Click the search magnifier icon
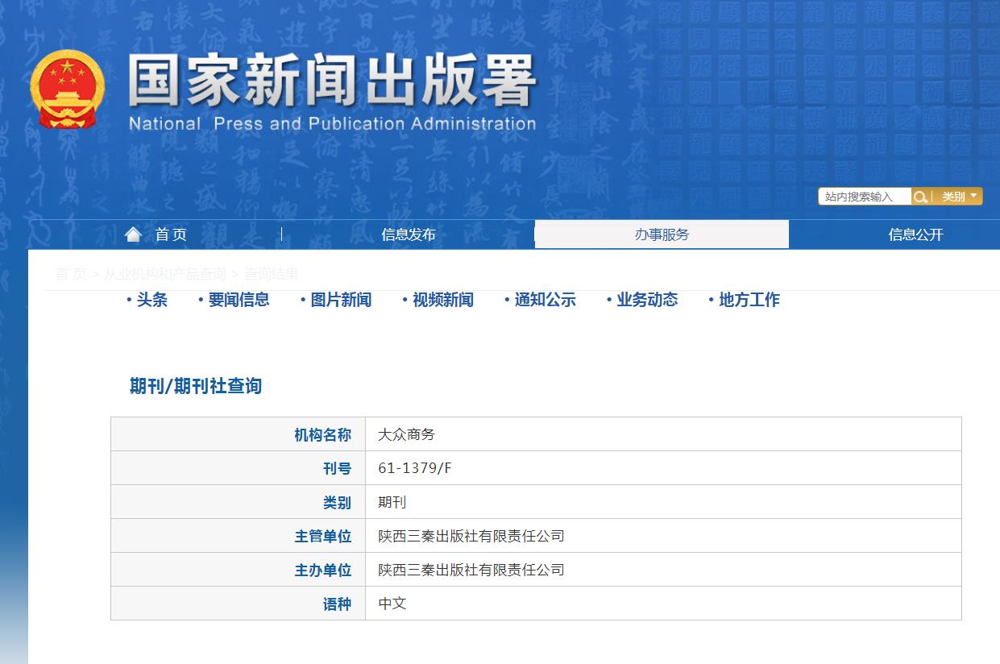The width and height of the screenshot is (1000, 664). click(920, 196)
